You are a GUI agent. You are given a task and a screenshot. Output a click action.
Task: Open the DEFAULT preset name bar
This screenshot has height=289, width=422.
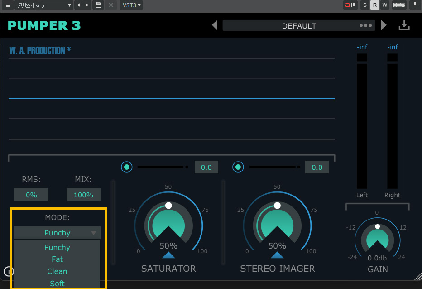click(299, 26)
